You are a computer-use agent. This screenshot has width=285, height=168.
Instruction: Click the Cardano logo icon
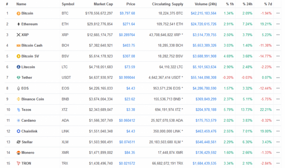(x=18, y=120)
